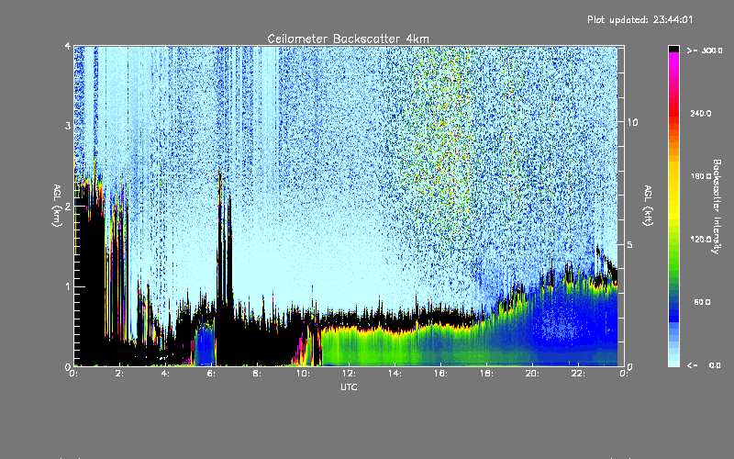Click the '6:' tick on UTC axis
The height and width of the screenshot is (459, 734).
click(x=211, y=374)
